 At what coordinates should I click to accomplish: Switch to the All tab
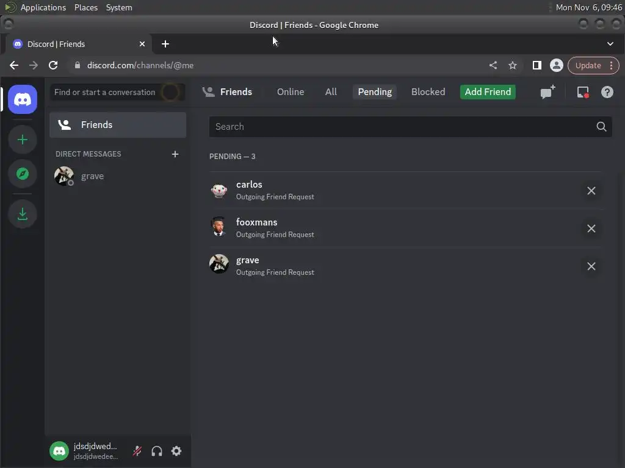point(331,92)
